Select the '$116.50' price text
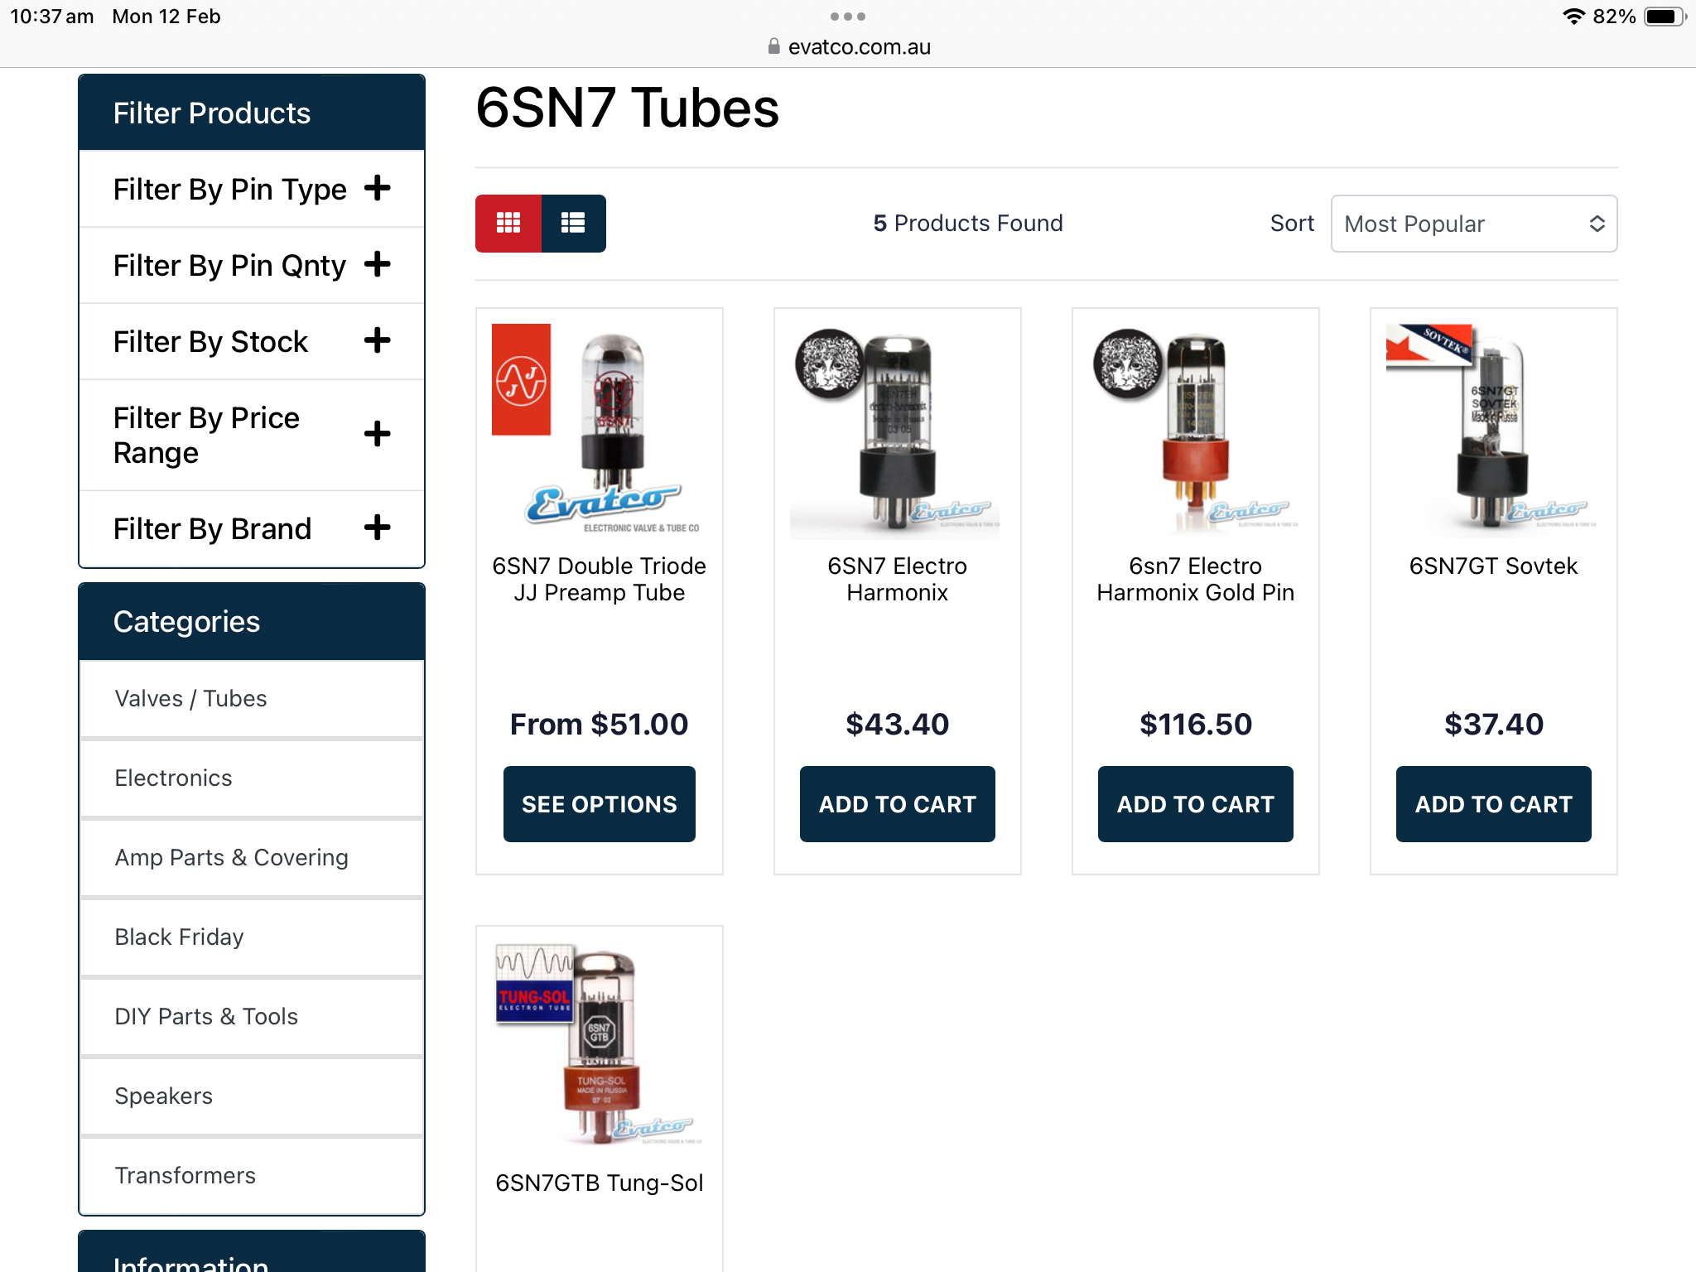Viewport: 1696px width, 1272px height. point(1196,725)
